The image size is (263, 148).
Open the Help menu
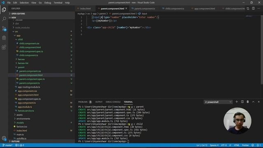coord(67,2)
